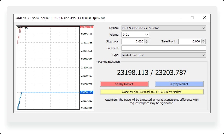224x134 pixels.
Task: Minimize the order window
Action: 181,18
